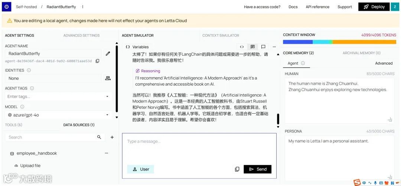
Task: Click the Advanced memory link
Action: (384, 63)
